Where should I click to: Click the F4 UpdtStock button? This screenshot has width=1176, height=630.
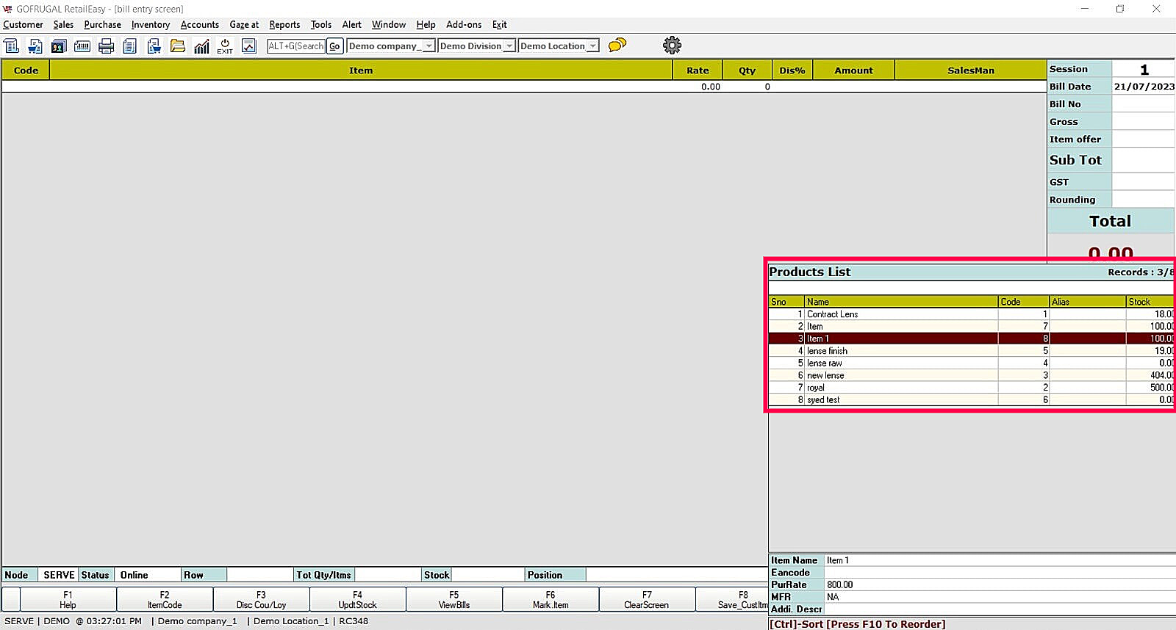tap(357, 600)
